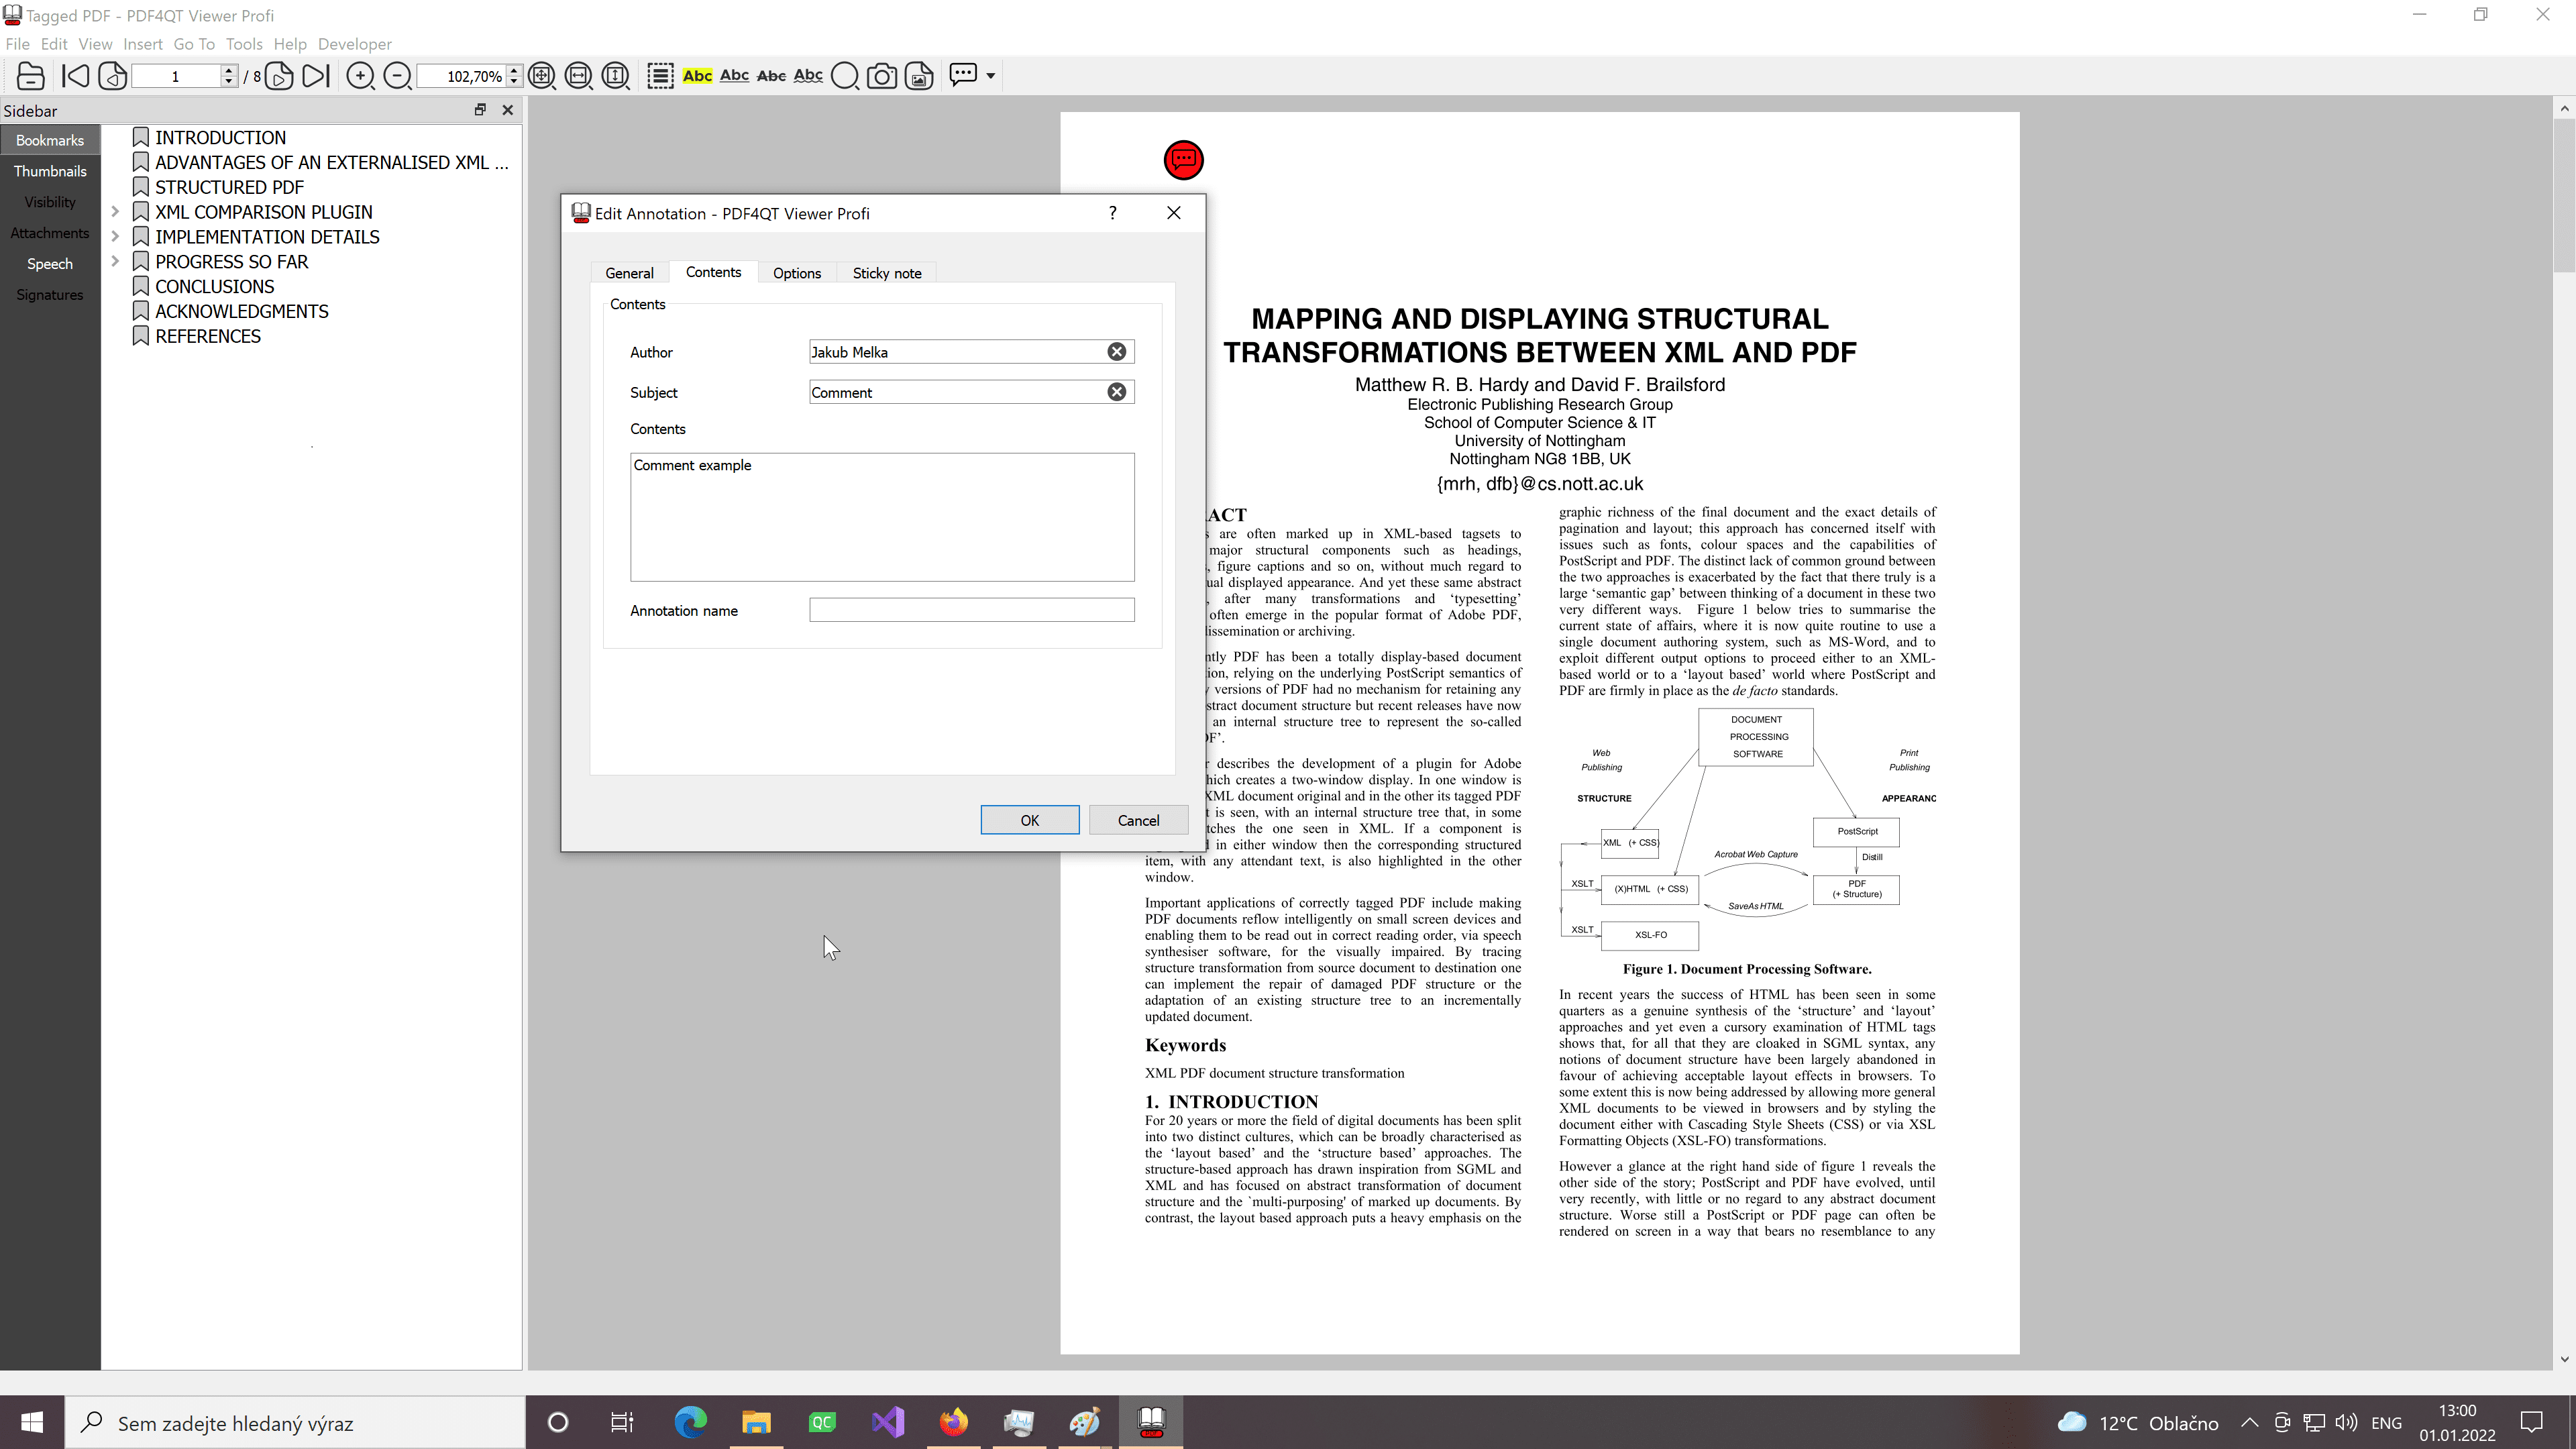Expand the PROGRESS SO FAR bookmark
2576x1449 pixels.
pyautogui.click(x=115, y=262)
